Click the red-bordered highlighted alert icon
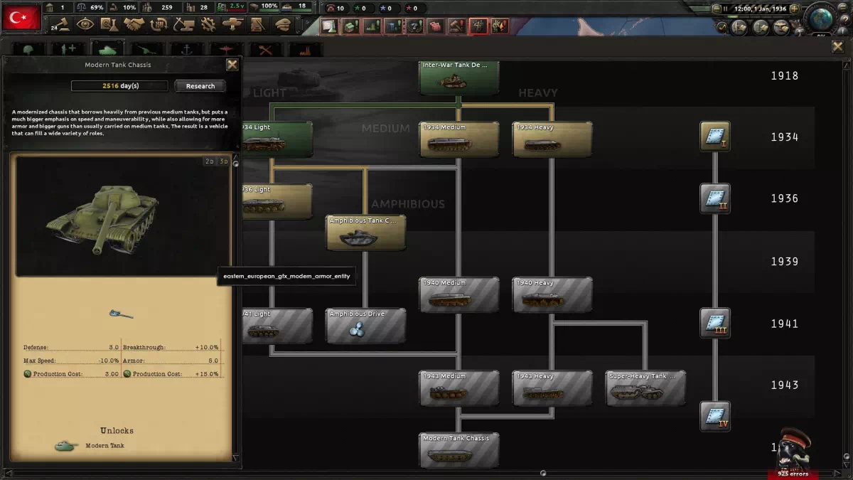 (479, 26)
